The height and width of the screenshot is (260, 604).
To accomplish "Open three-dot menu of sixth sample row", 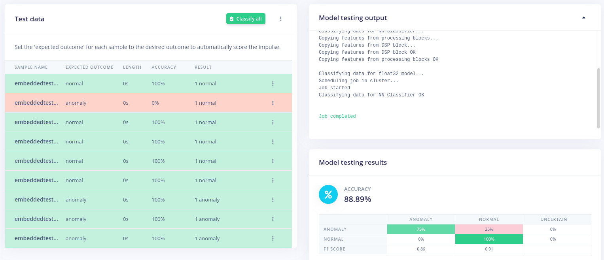I will click(273, 181).
